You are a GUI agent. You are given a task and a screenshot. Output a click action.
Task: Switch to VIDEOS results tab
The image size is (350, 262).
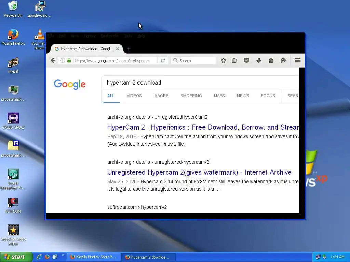[134, 96]
